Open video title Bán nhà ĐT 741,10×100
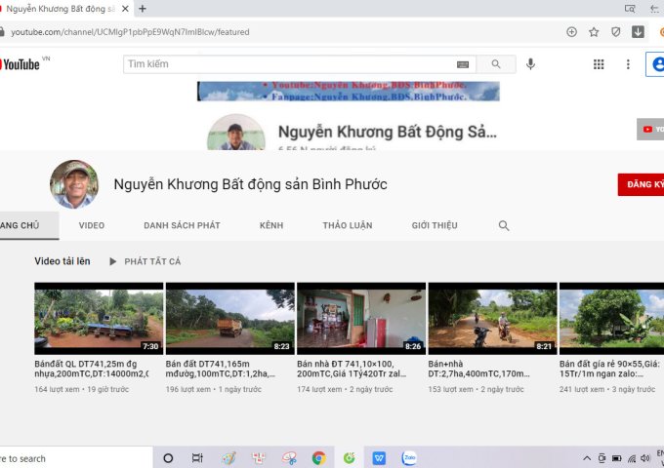Screen dimensions: 664x468 pyautogui.click(x=352, y=369)
